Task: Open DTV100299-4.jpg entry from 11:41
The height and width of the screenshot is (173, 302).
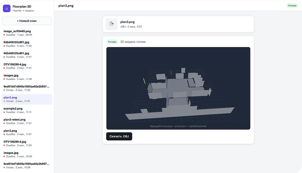Action: (x=27, y=66)
